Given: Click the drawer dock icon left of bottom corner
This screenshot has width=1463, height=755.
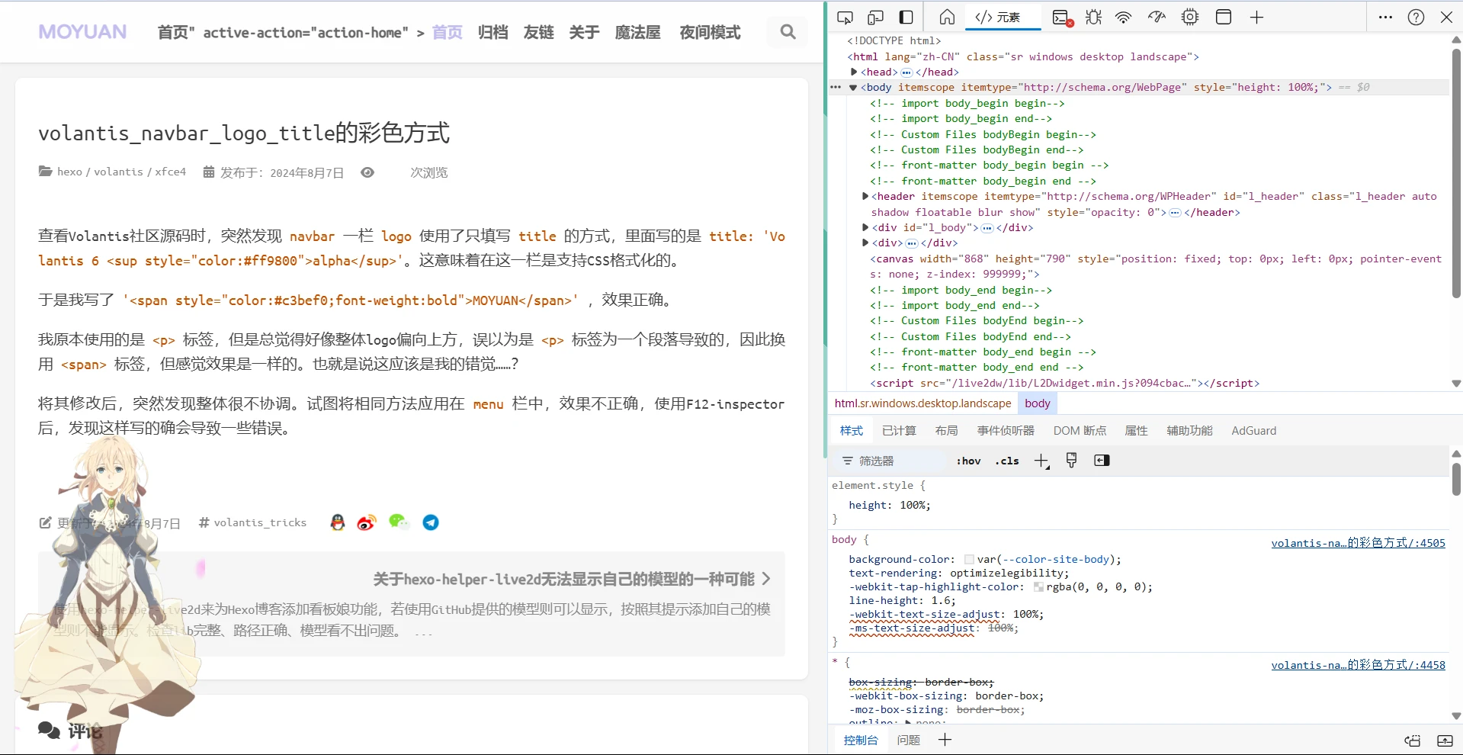Looking at the screenshot, I should coord(1413,741).
